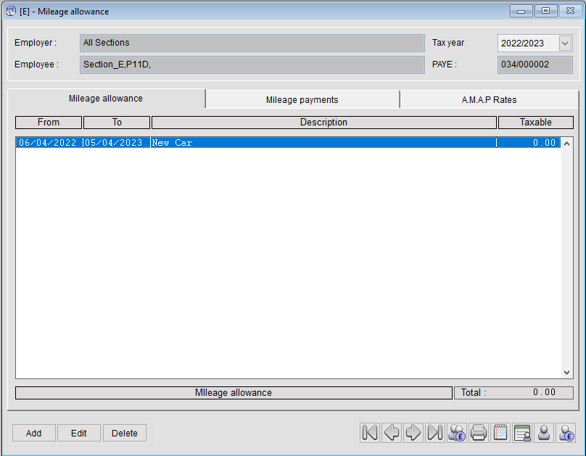Open the two-people pound sign icon

click(x=457, y=433)
